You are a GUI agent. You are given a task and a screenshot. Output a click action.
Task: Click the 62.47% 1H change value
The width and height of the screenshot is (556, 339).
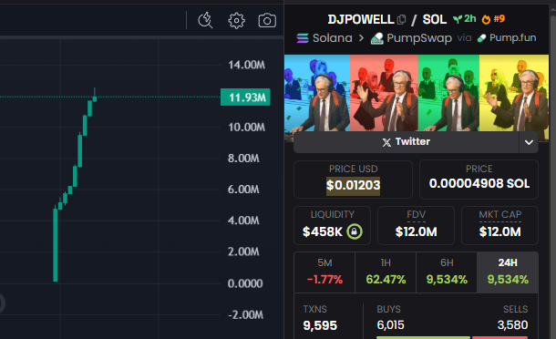click(x=386, y=280)
